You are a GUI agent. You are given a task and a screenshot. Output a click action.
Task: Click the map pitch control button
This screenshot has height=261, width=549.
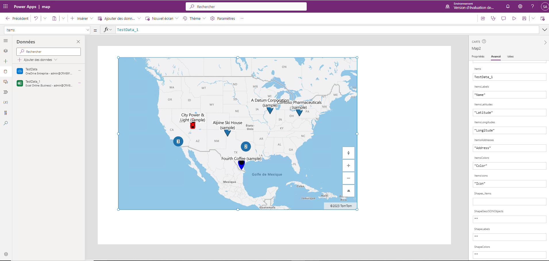pyautogui.click(x=348, y=191)
